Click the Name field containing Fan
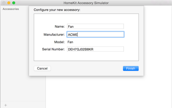The height and width of the screenshot is (108, 172). [x=95, y=26]
